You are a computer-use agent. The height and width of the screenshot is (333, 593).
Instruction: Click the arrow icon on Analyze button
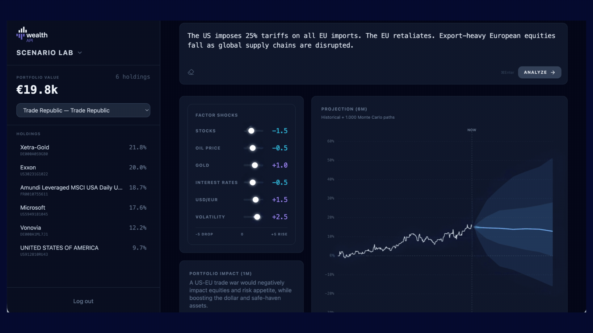[553, 72]
